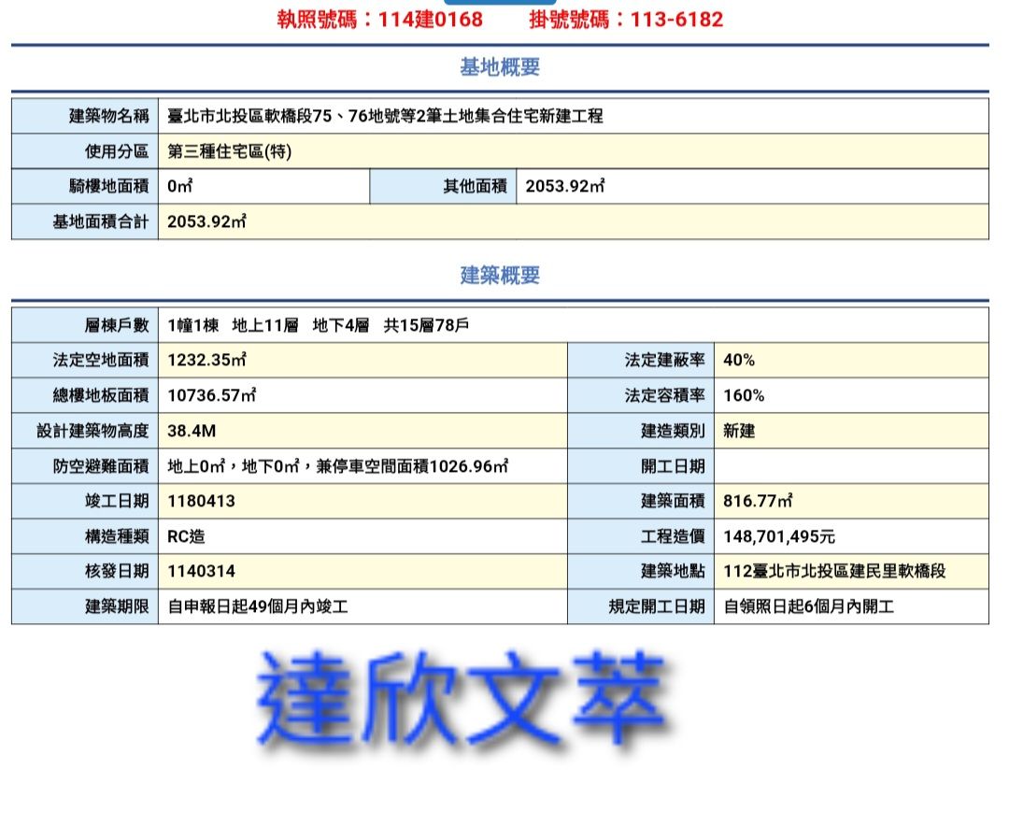Select the 10736.57㎡ floor area value

coord(212,395)
